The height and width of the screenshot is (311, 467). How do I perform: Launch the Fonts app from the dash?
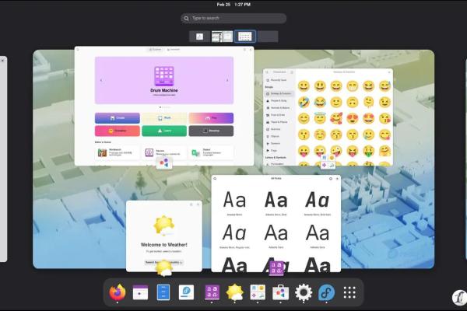pos(212,292)
